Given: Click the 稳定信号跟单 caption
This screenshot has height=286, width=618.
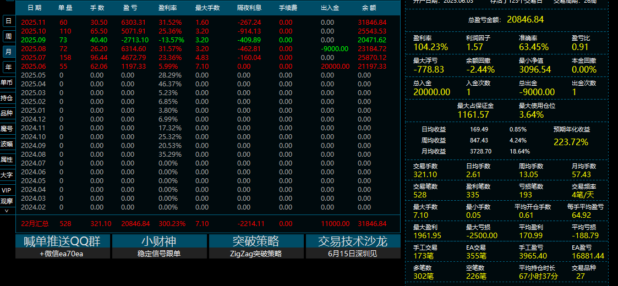Looking at the screenshot, I should [x=159, y=254].
